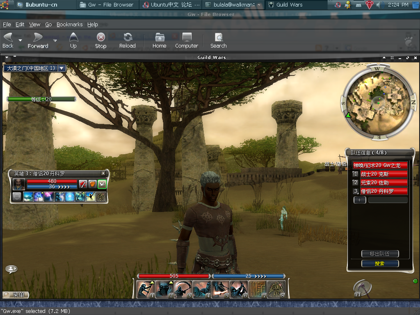Click the compass minimap
This screenshot has width=420, height=315.
(x=379, y=102)
